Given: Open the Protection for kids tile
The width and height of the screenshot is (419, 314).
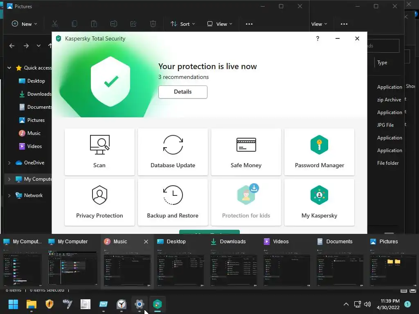Looking at the screenshot, I should [246, 202].
